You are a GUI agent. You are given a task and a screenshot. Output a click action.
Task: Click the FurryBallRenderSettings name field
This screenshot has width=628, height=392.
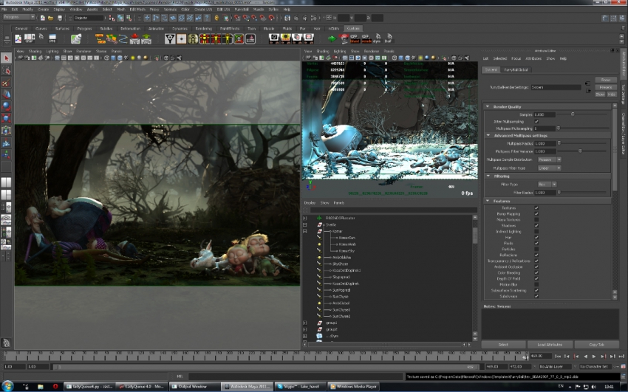(x=556, y=87)
